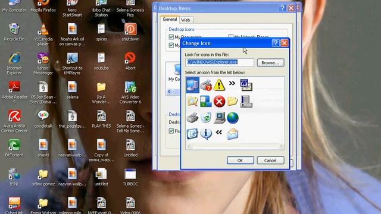Open the TURBOC desktop icon
This screenshot has height=214, width=381.
tap(130, 177)
